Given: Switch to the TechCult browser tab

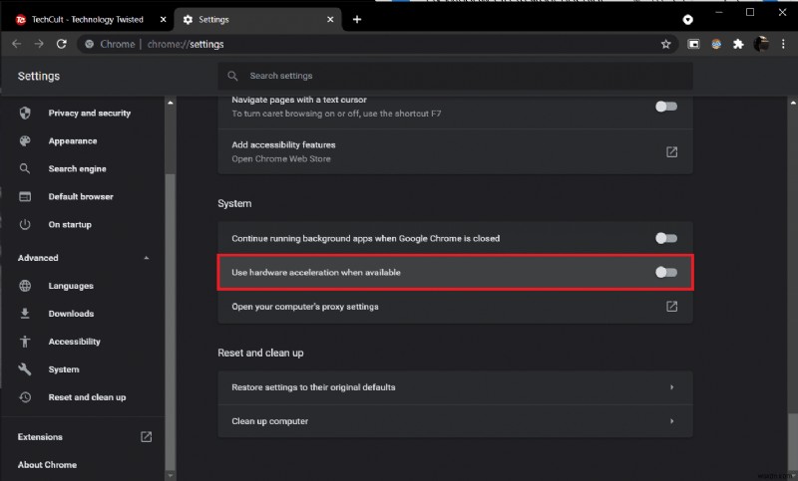Looking at the screenshot, I should pos(87,19).
